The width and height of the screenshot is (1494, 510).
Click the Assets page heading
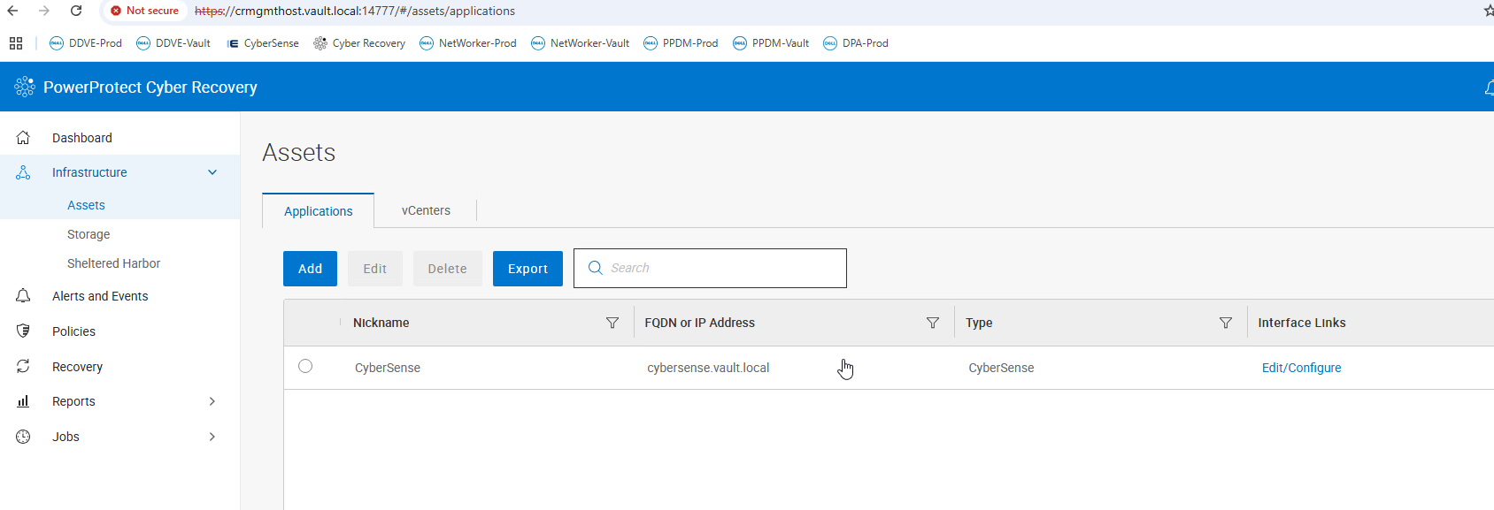point(299,153)
